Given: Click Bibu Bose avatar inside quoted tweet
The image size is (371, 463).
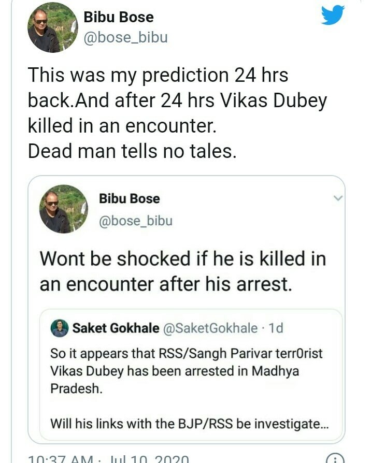Looking at the screenshot, I should [x=63, y=209].
